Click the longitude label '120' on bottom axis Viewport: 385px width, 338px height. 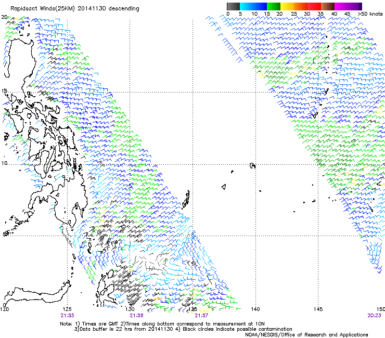tap(4, 309)
